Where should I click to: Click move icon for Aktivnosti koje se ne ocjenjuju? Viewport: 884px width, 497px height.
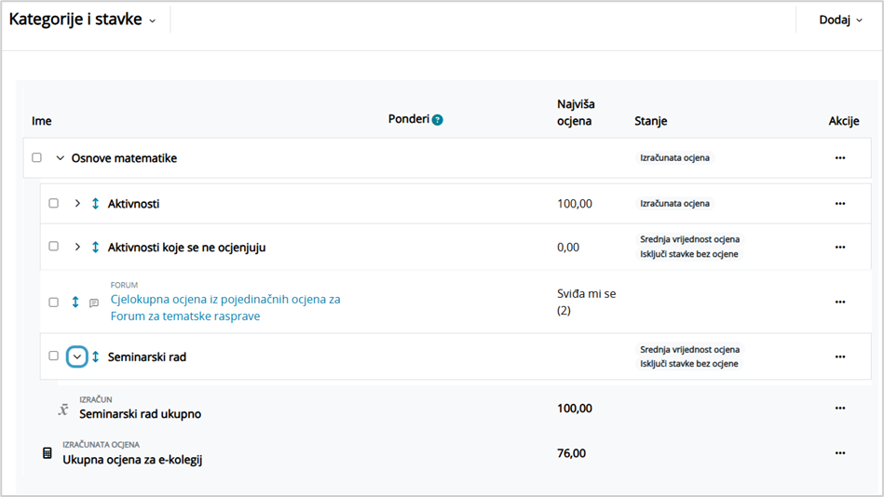click(95, 248)
